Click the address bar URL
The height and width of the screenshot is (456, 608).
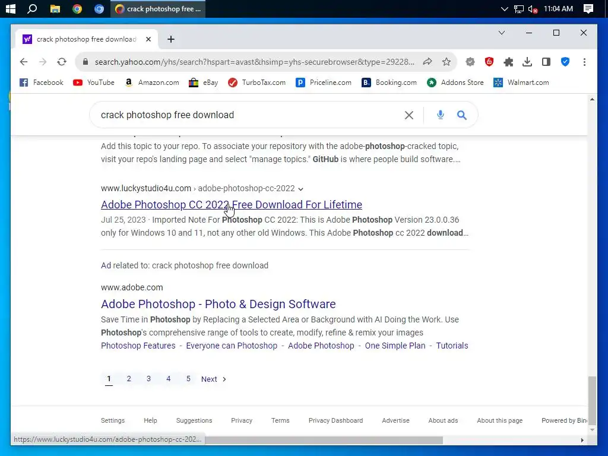(x=254, y=62)
